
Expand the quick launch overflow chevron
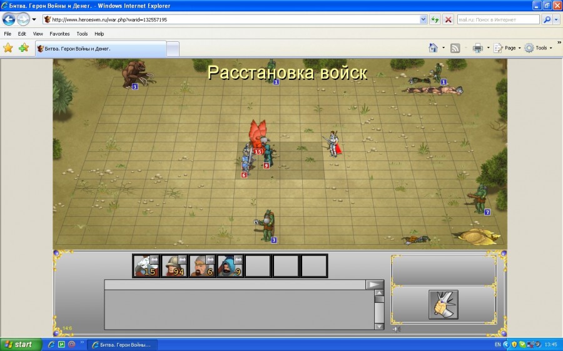(x=82, y=343)
